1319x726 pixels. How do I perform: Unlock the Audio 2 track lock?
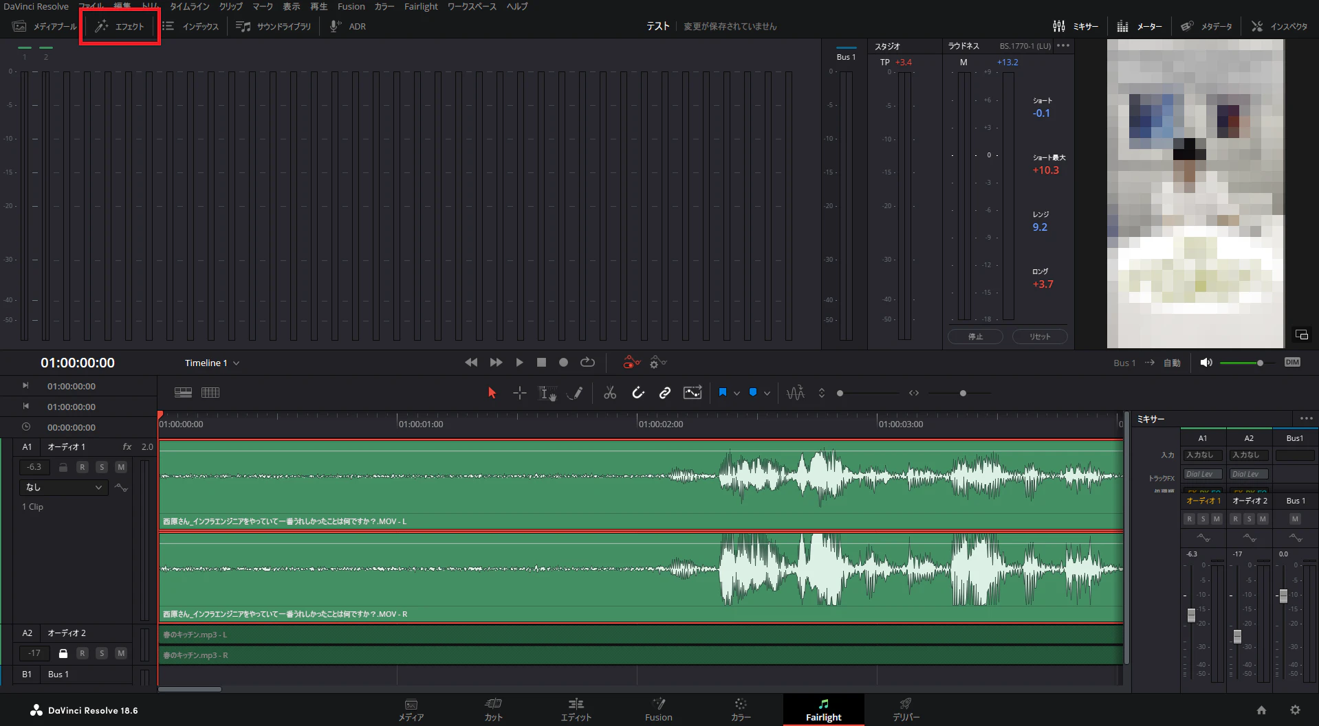[63, 653]
